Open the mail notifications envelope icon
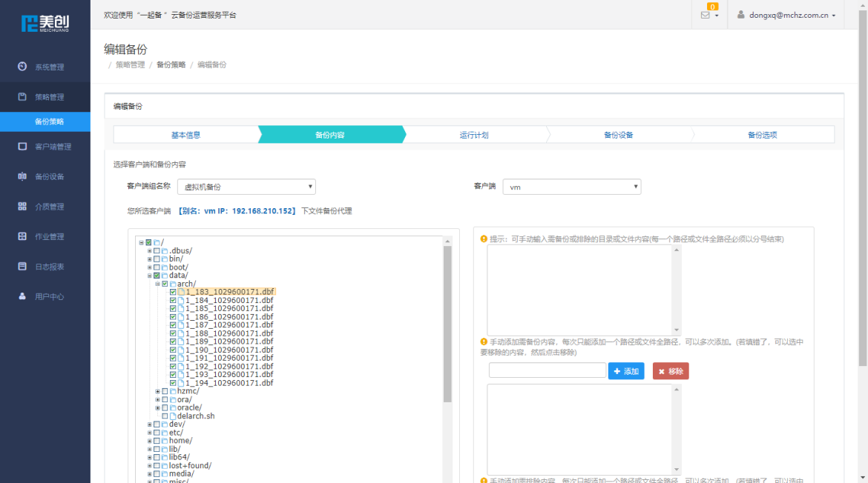Screen dimensions: 868x483 pyautogui.click(x=706, y=16)
